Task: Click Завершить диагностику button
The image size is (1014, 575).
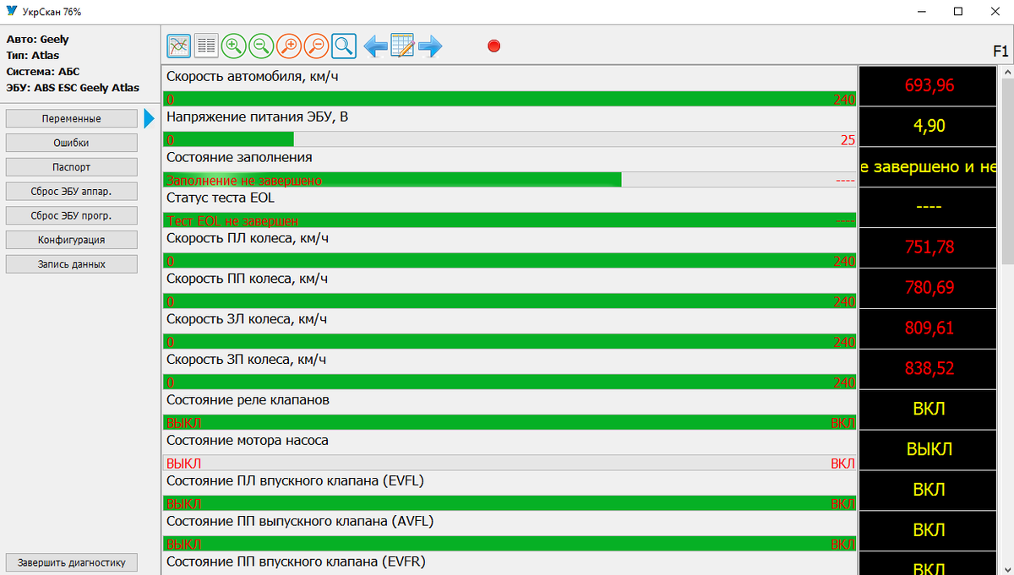Action: click(x=72, y=562)
